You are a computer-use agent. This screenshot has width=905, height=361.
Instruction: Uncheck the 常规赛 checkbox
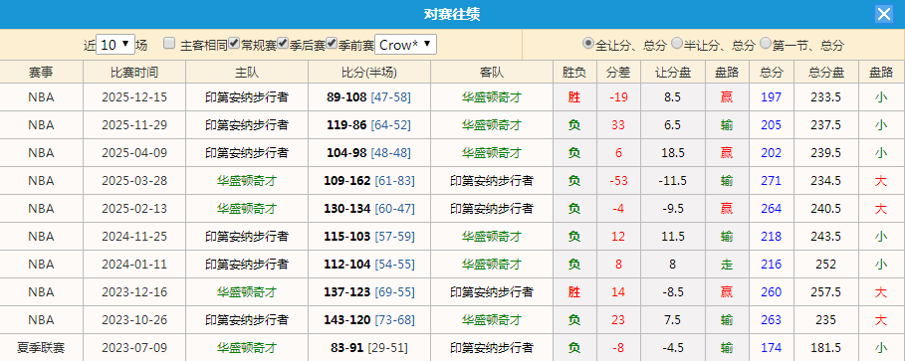pos(234,43)
